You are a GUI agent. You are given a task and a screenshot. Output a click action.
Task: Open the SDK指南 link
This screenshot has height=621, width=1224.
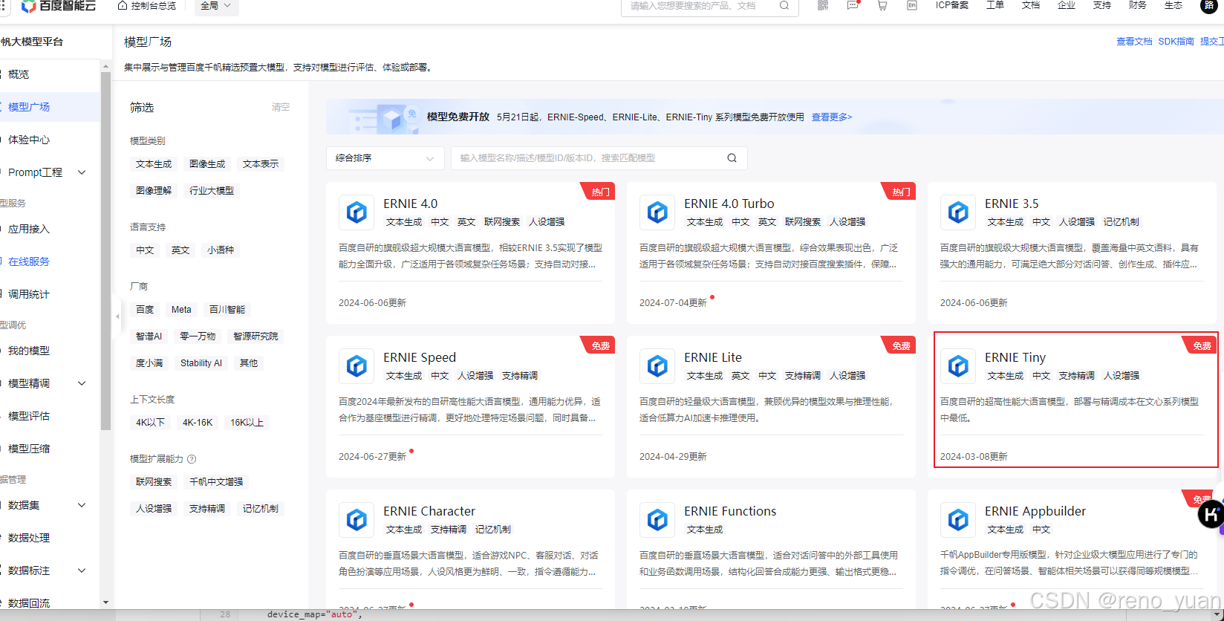pos(1176,42)
